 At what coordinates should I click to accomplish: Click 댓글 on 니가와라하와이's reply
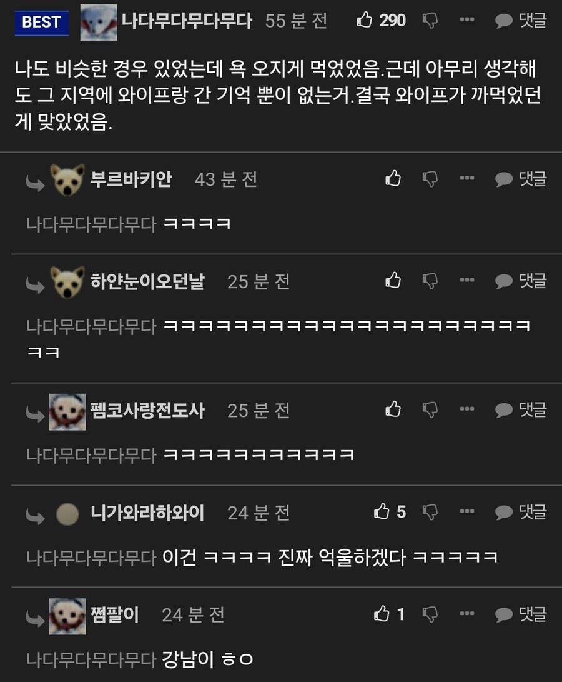point(521,512)
